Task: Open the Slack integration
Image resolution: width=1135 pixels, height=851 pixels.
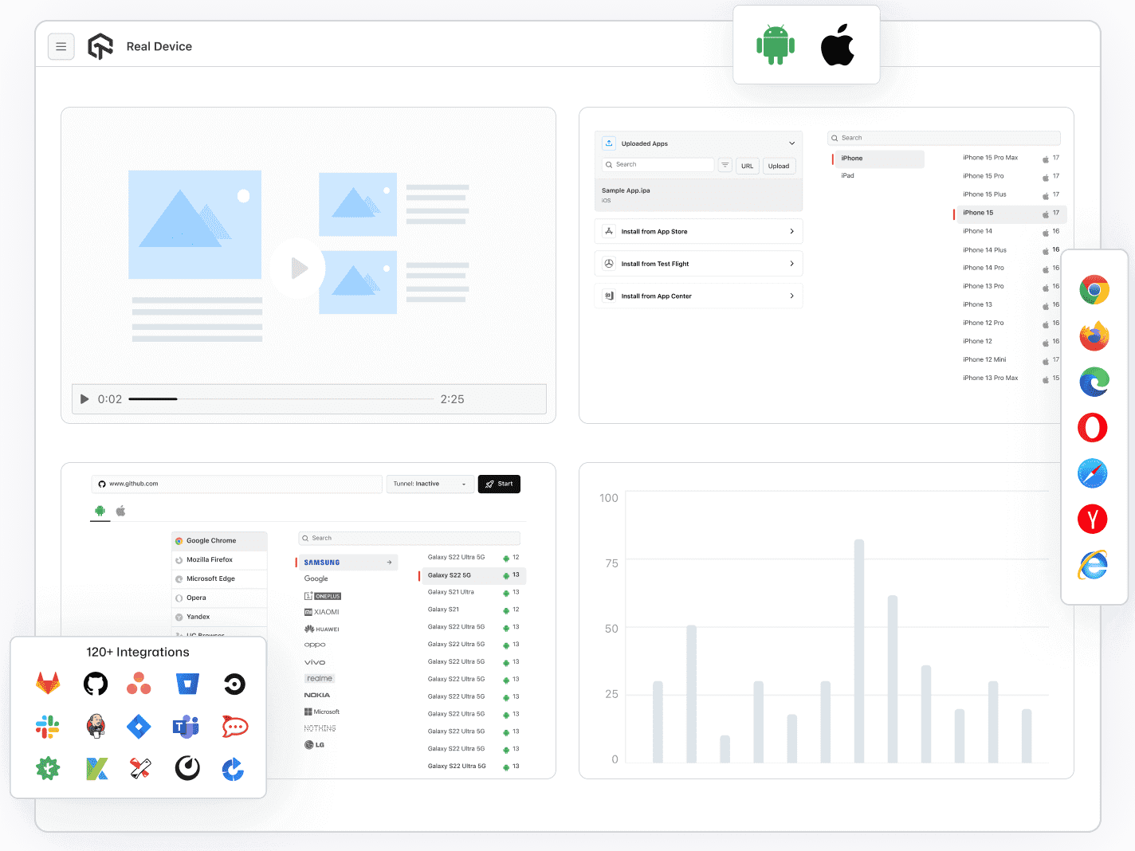Action: 48,726
